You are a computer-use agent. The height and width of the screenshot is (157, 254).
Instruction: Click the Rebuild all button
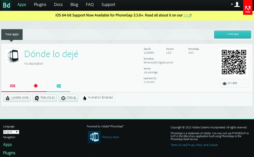45,98
